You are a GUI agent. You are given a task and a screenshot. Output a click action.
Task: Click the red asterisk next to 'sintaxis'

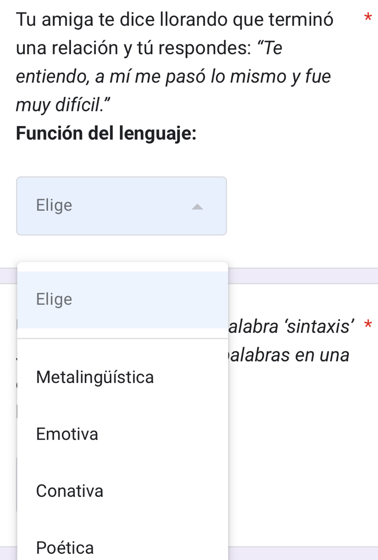point(368,326)
